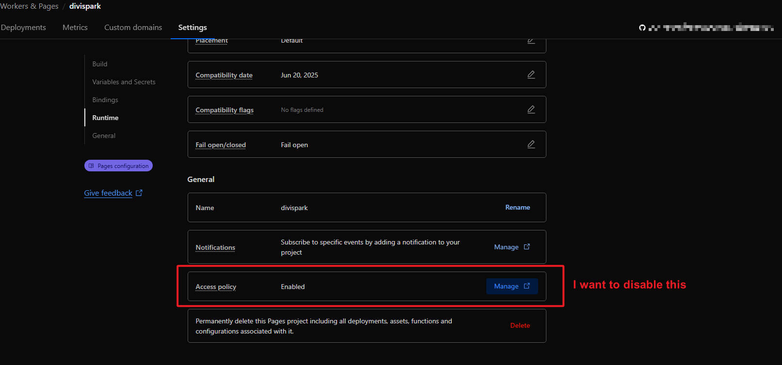This screenshot has height=365, width=782.
Task: Click the Notifications label
Action: (215, 247)
